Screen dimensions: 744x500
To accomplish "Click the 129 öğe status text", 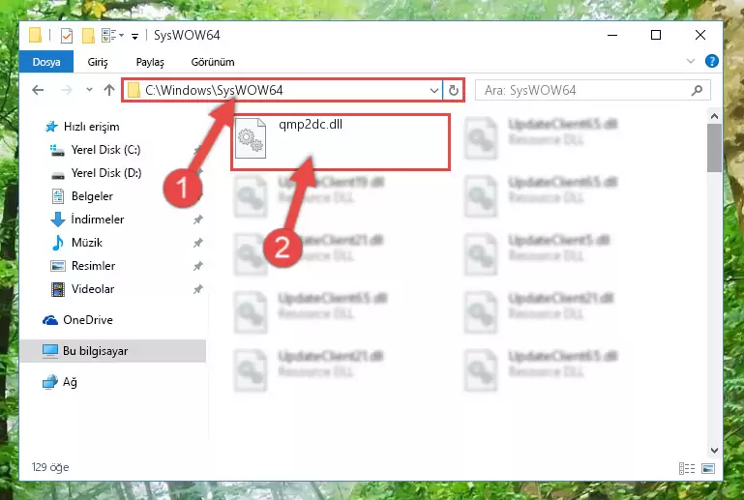I will pyautogui.click(x=50, y=467).
